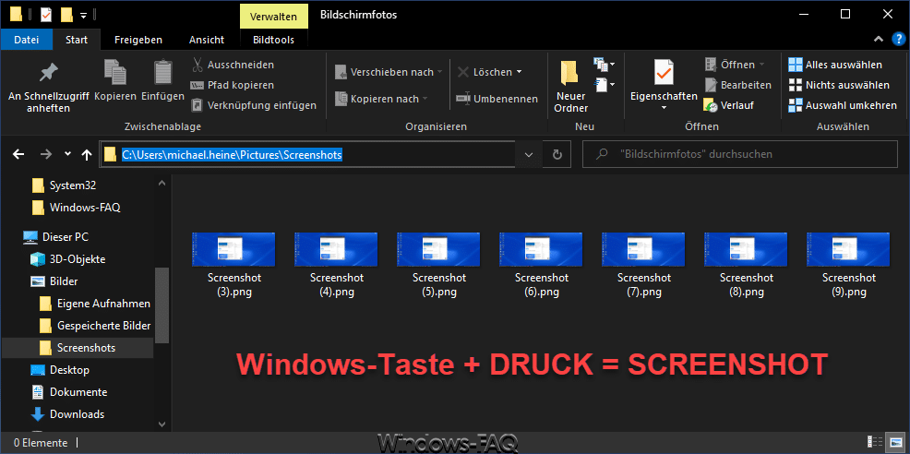Click Verknüpfung einfügen command
Image resolution: width=910 pixels, height=454 pixels.
(x=254, y=105)
